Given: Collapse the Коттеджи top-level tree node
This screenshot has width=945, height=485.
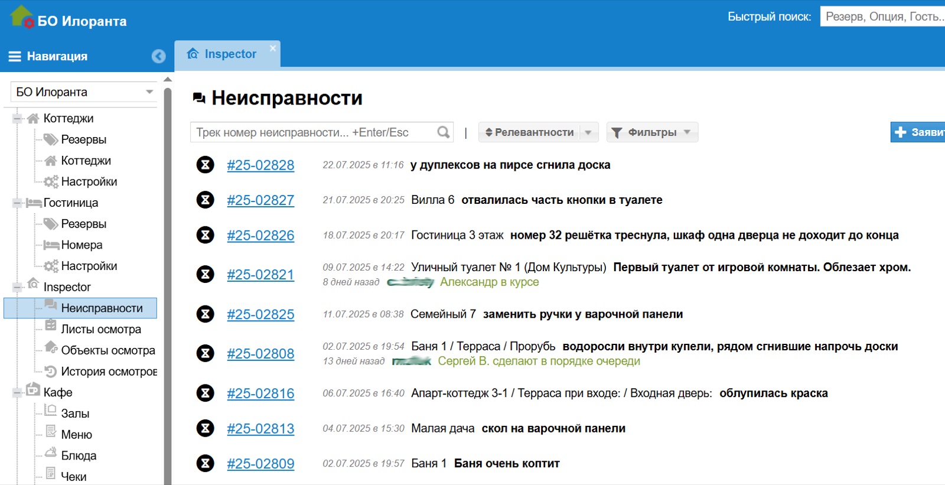Looking at the screenshot, I should pyautogui.click(x=17, y=118).
